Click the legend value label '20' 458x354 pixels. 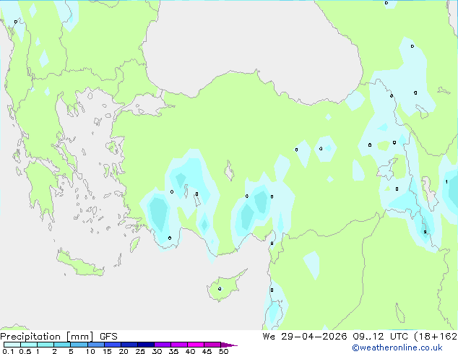point(124,351)
